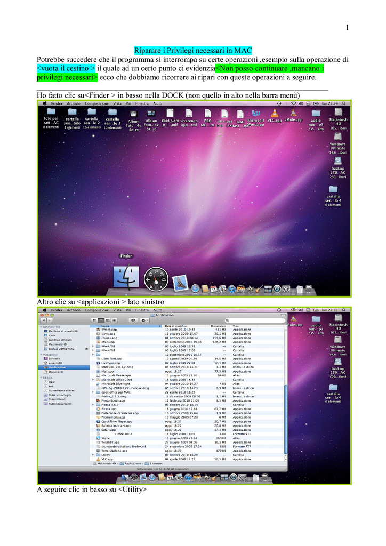Select the Boot_Camp pdf desktop file
The height and width of the screenshot is (546, 386).
[170, 117]
